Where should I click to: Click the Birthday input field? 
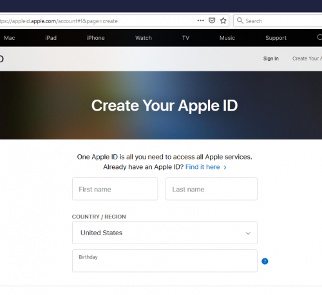165,261
